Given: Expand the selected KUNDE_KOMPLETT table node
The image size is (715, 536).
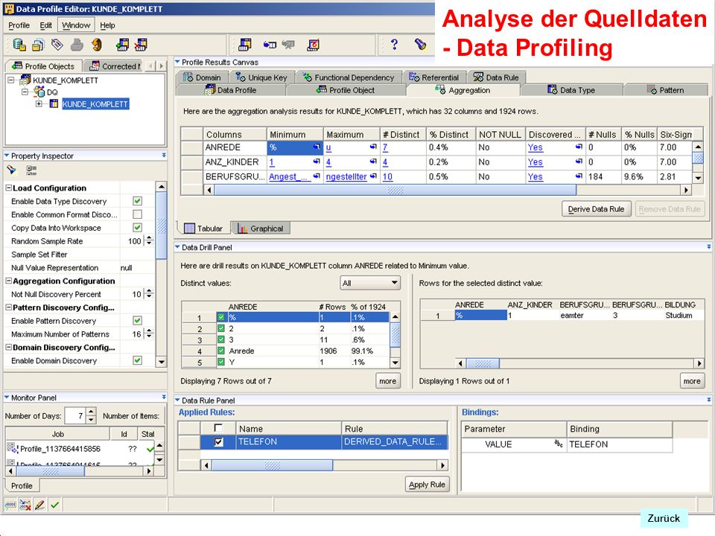Looking at the screenshot, I should (x=39, y=104).
